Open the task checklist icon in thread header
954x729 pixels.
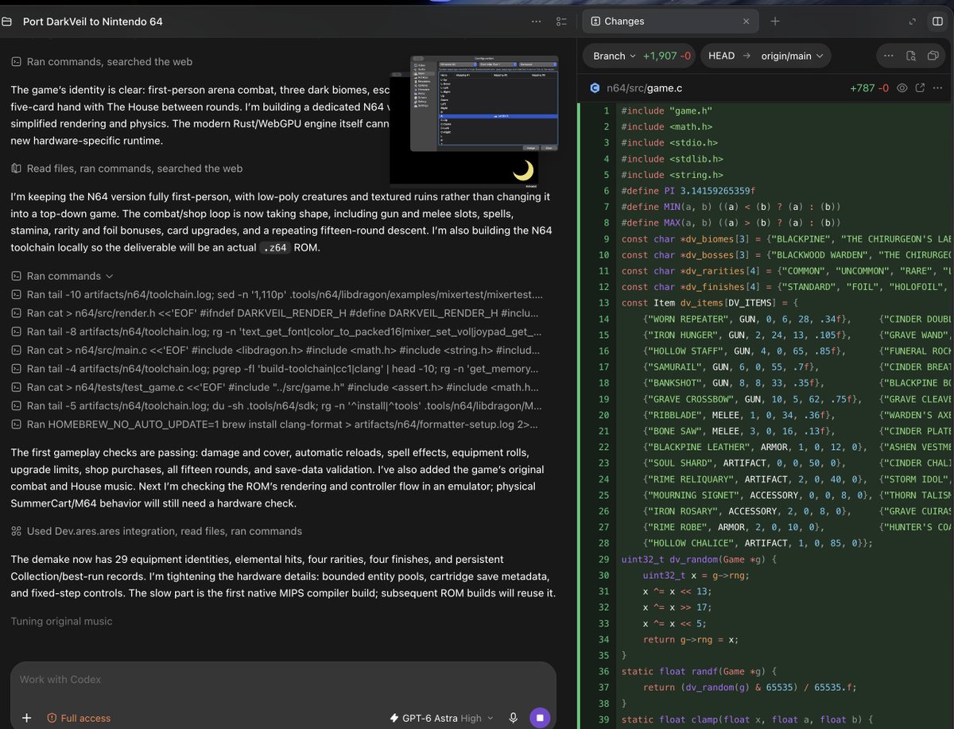562,21
